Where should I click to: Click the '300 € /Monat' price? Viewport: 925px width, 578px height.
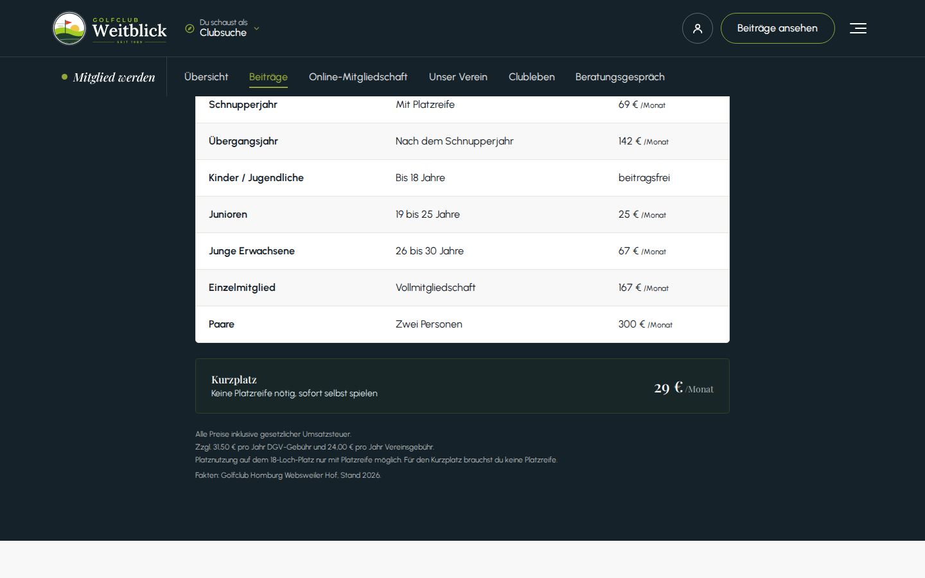coord(646,324)
